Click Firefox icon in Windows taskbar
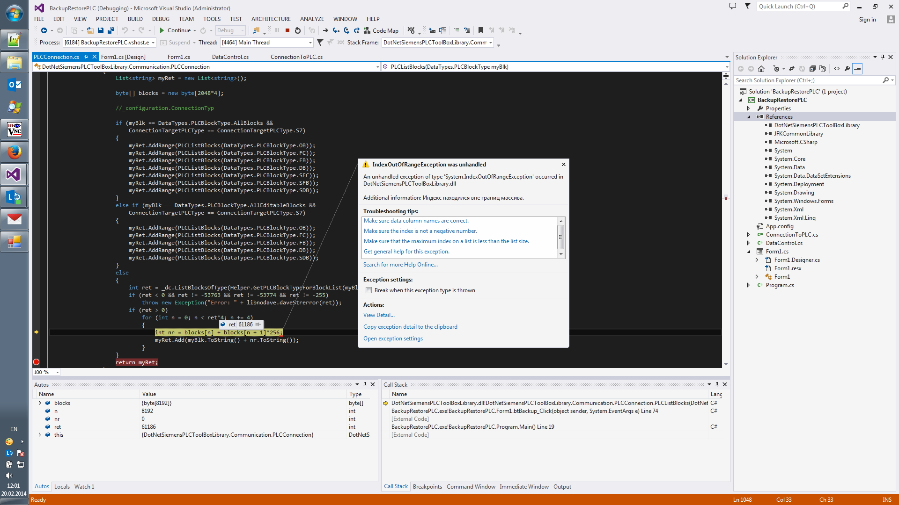899x505 pixels. [x=14, y=152]
